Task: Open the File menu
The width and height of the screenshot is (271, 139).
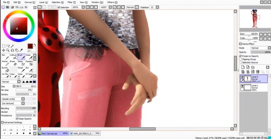Action: point(6,2)
